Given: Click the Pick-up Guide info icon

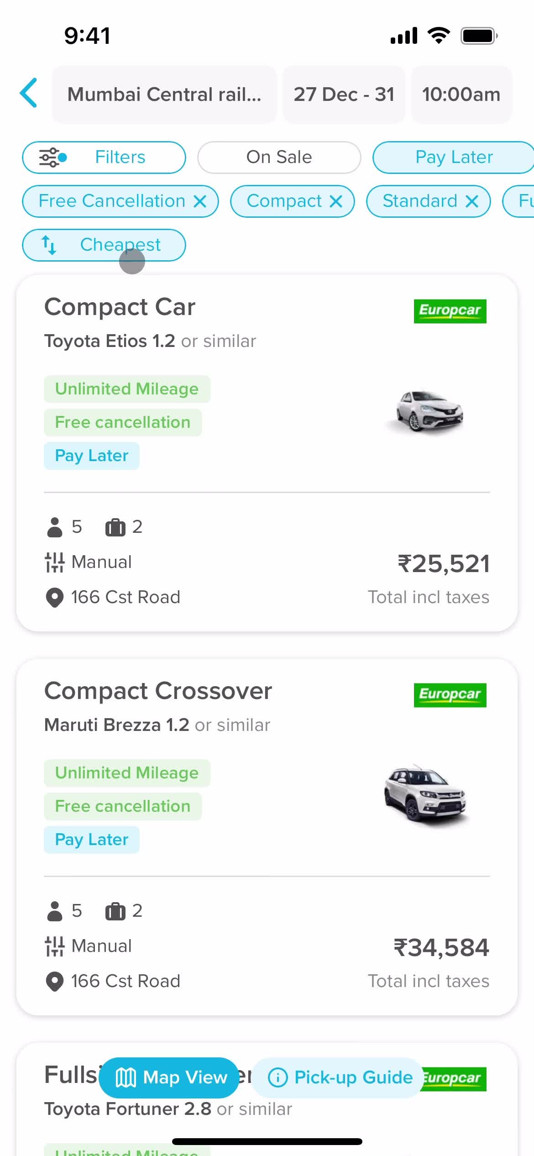Looking at the screenshot, I should [277, 1078].
